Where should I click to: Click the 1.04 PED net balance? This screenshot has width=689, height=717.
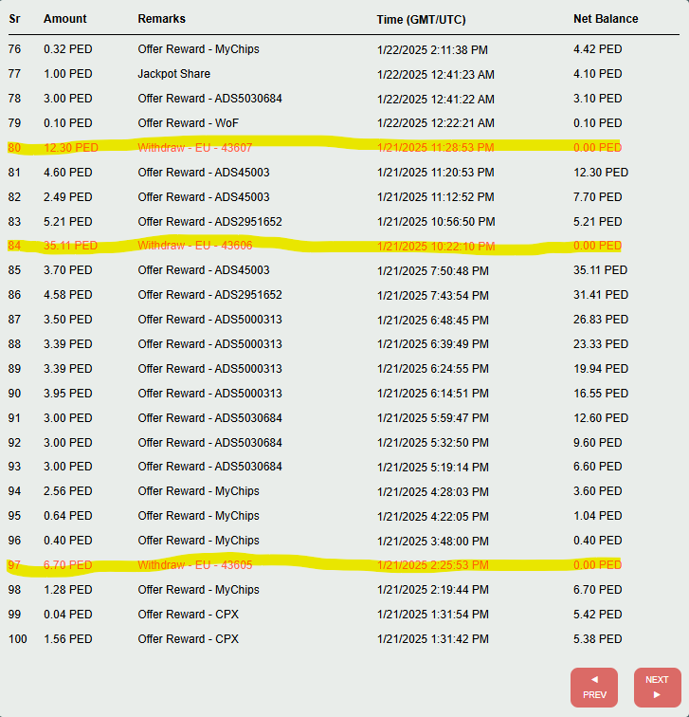pos(598,516)
